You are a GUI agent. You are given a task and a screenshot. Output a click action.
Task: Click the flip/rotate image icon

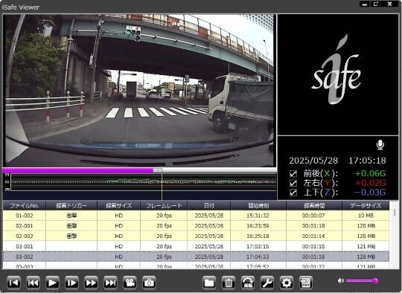click(248, 283)
